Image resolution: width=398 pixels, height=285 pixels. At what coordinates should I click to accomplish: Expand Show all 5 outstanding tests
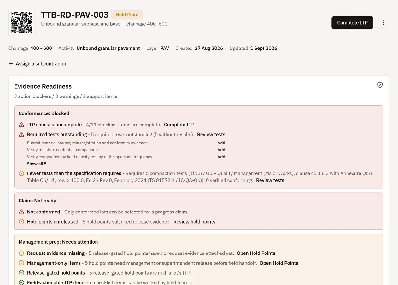click(x=37, y=164)
